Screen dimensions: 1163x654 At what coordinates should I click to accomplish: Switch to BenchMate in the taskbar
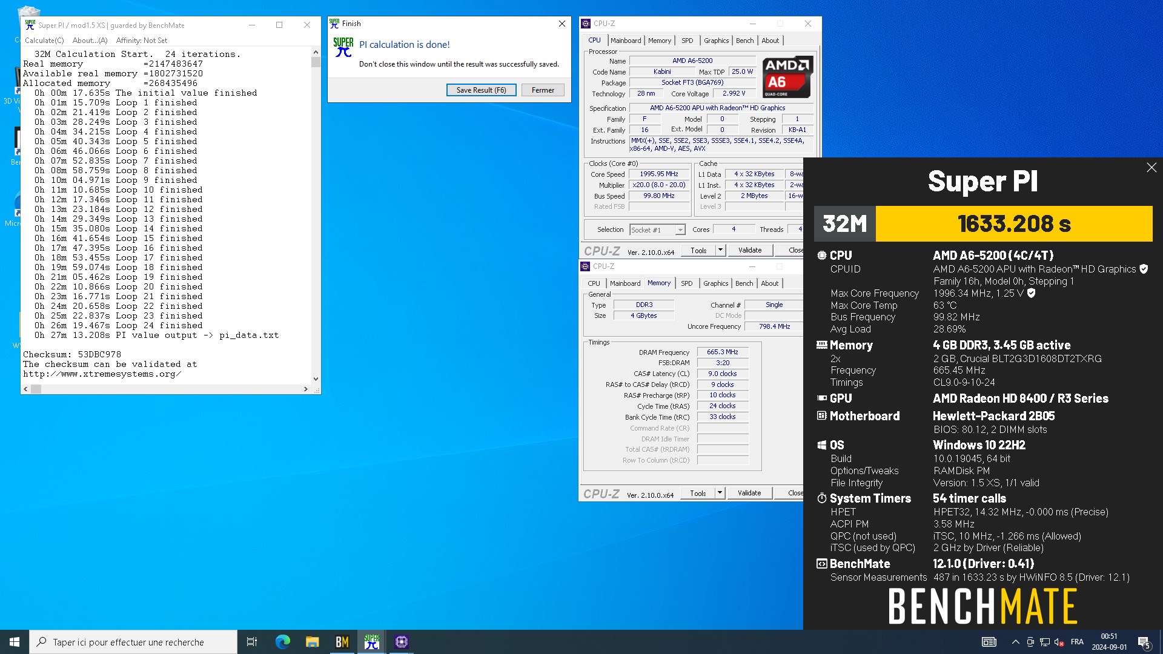[x=342, y=642]
